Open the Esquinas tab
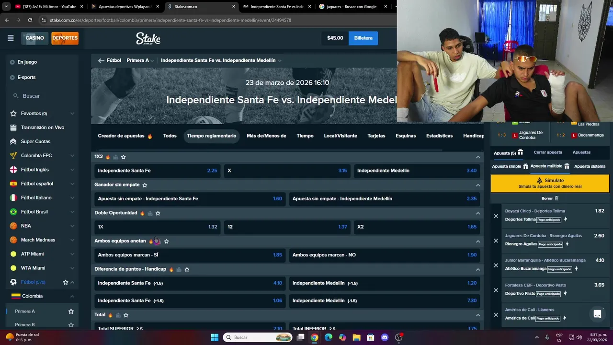The image size is (613, 345). [x=406, y=136]
